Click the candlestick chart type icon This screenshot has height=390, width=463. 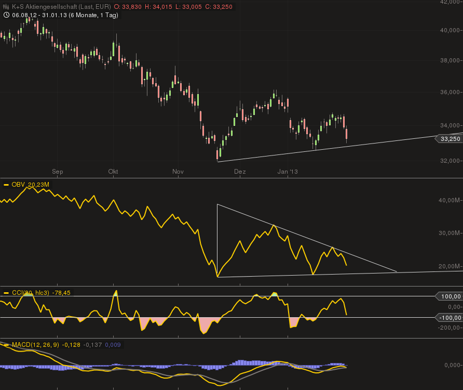(x=6, y=7)
